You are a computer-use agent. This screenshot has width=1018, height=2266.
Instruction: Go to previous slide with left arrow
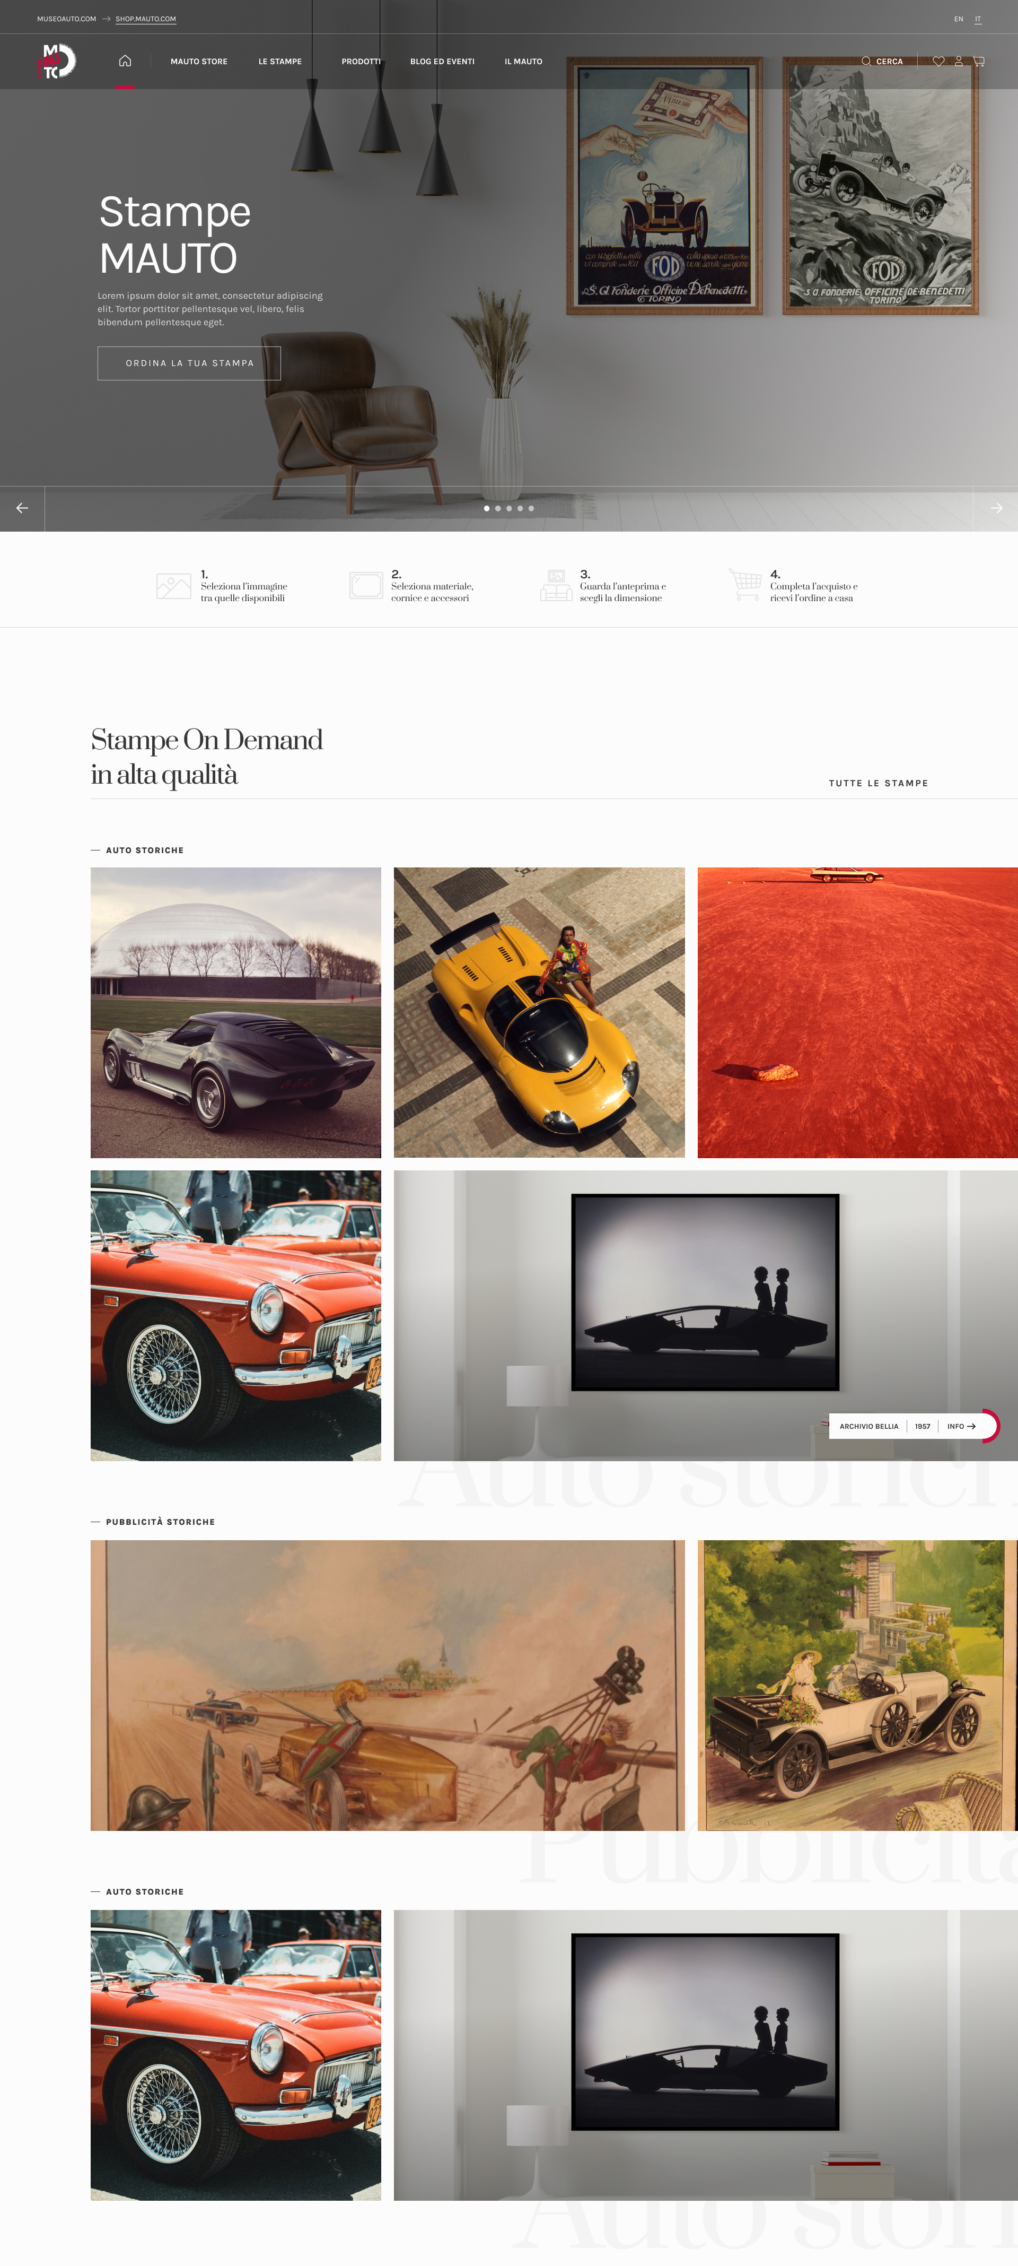(x=22, y=508)
